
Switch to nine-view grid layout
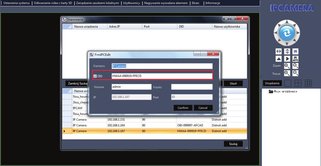tap(308, 83)
